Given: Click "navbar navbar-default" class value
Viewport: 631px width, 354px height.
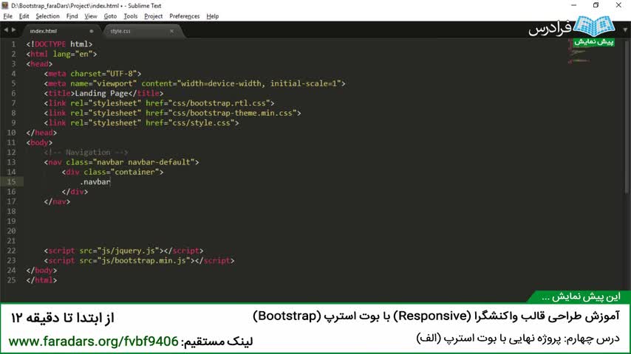Looking at the screenshot, I should [x=143, y=162].
